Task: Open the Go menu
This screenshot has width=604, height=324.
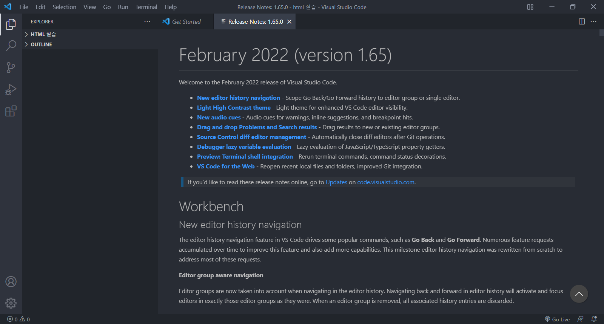Action: (x=107, y=7)
